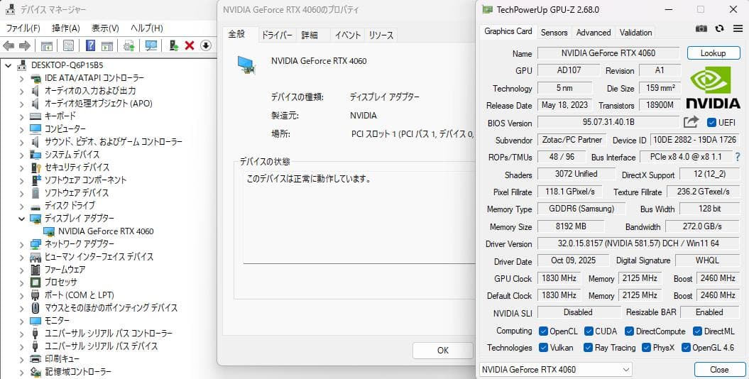Viewport: 749px width, 379px height.
Task: Click the BIOS share/export arrow icon
Action: [691, 122]
